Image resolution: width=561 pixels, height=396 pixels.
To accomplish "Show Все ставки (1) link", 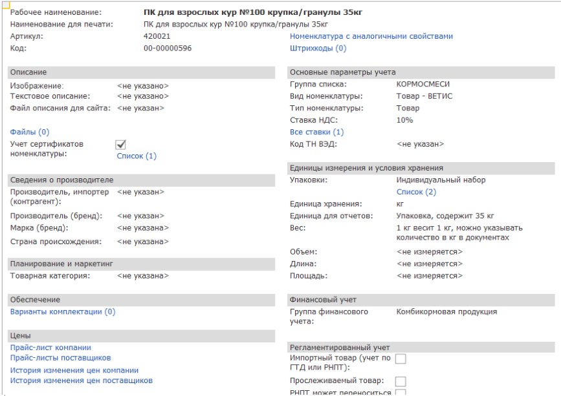I will tap(316, 132).
